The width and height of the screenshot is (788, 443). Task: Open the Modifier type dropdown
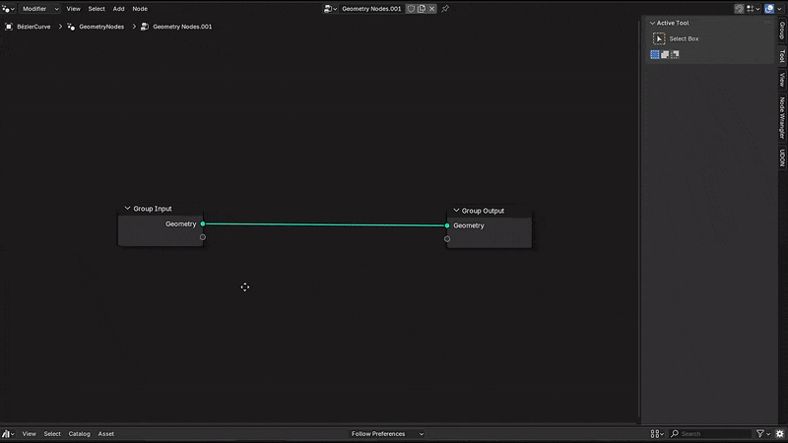click(40, 9)
